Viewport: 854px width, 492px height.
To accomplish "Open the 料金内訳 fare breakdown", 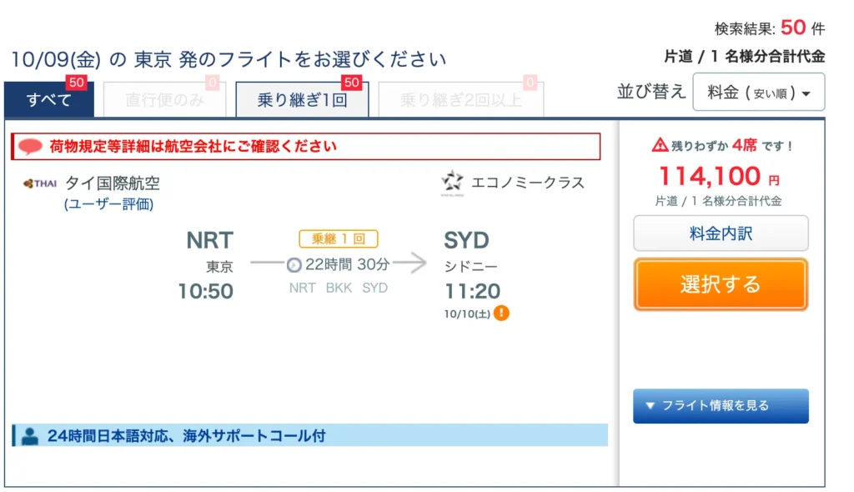I will pos(721,233).
